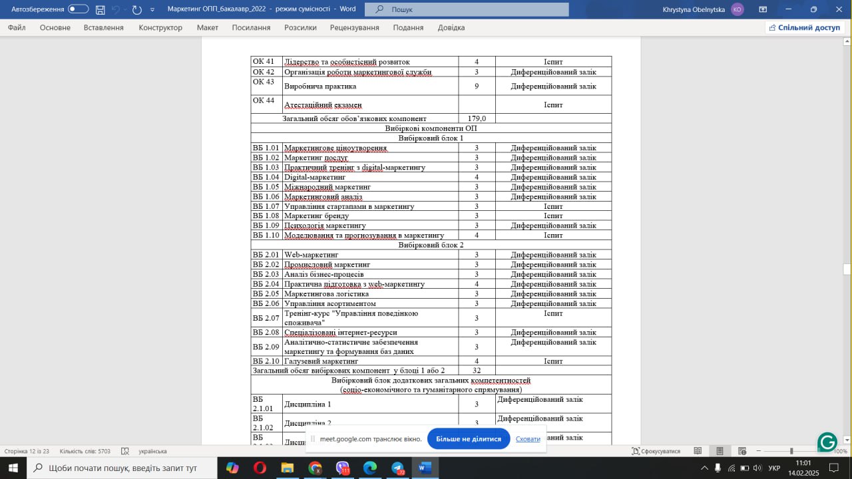Viewport: 852px width, 479px height.
Task: Toggle the Автозбереження switch
Action: pos(78,9)
